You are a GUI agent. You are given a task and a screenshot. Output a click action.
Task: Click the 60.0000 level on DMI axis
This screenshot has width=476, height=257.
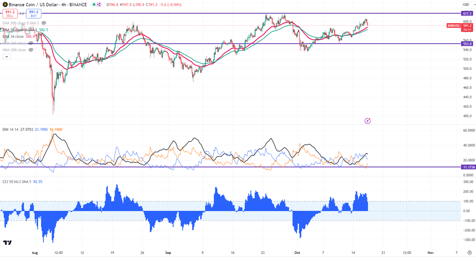point(468,130)
